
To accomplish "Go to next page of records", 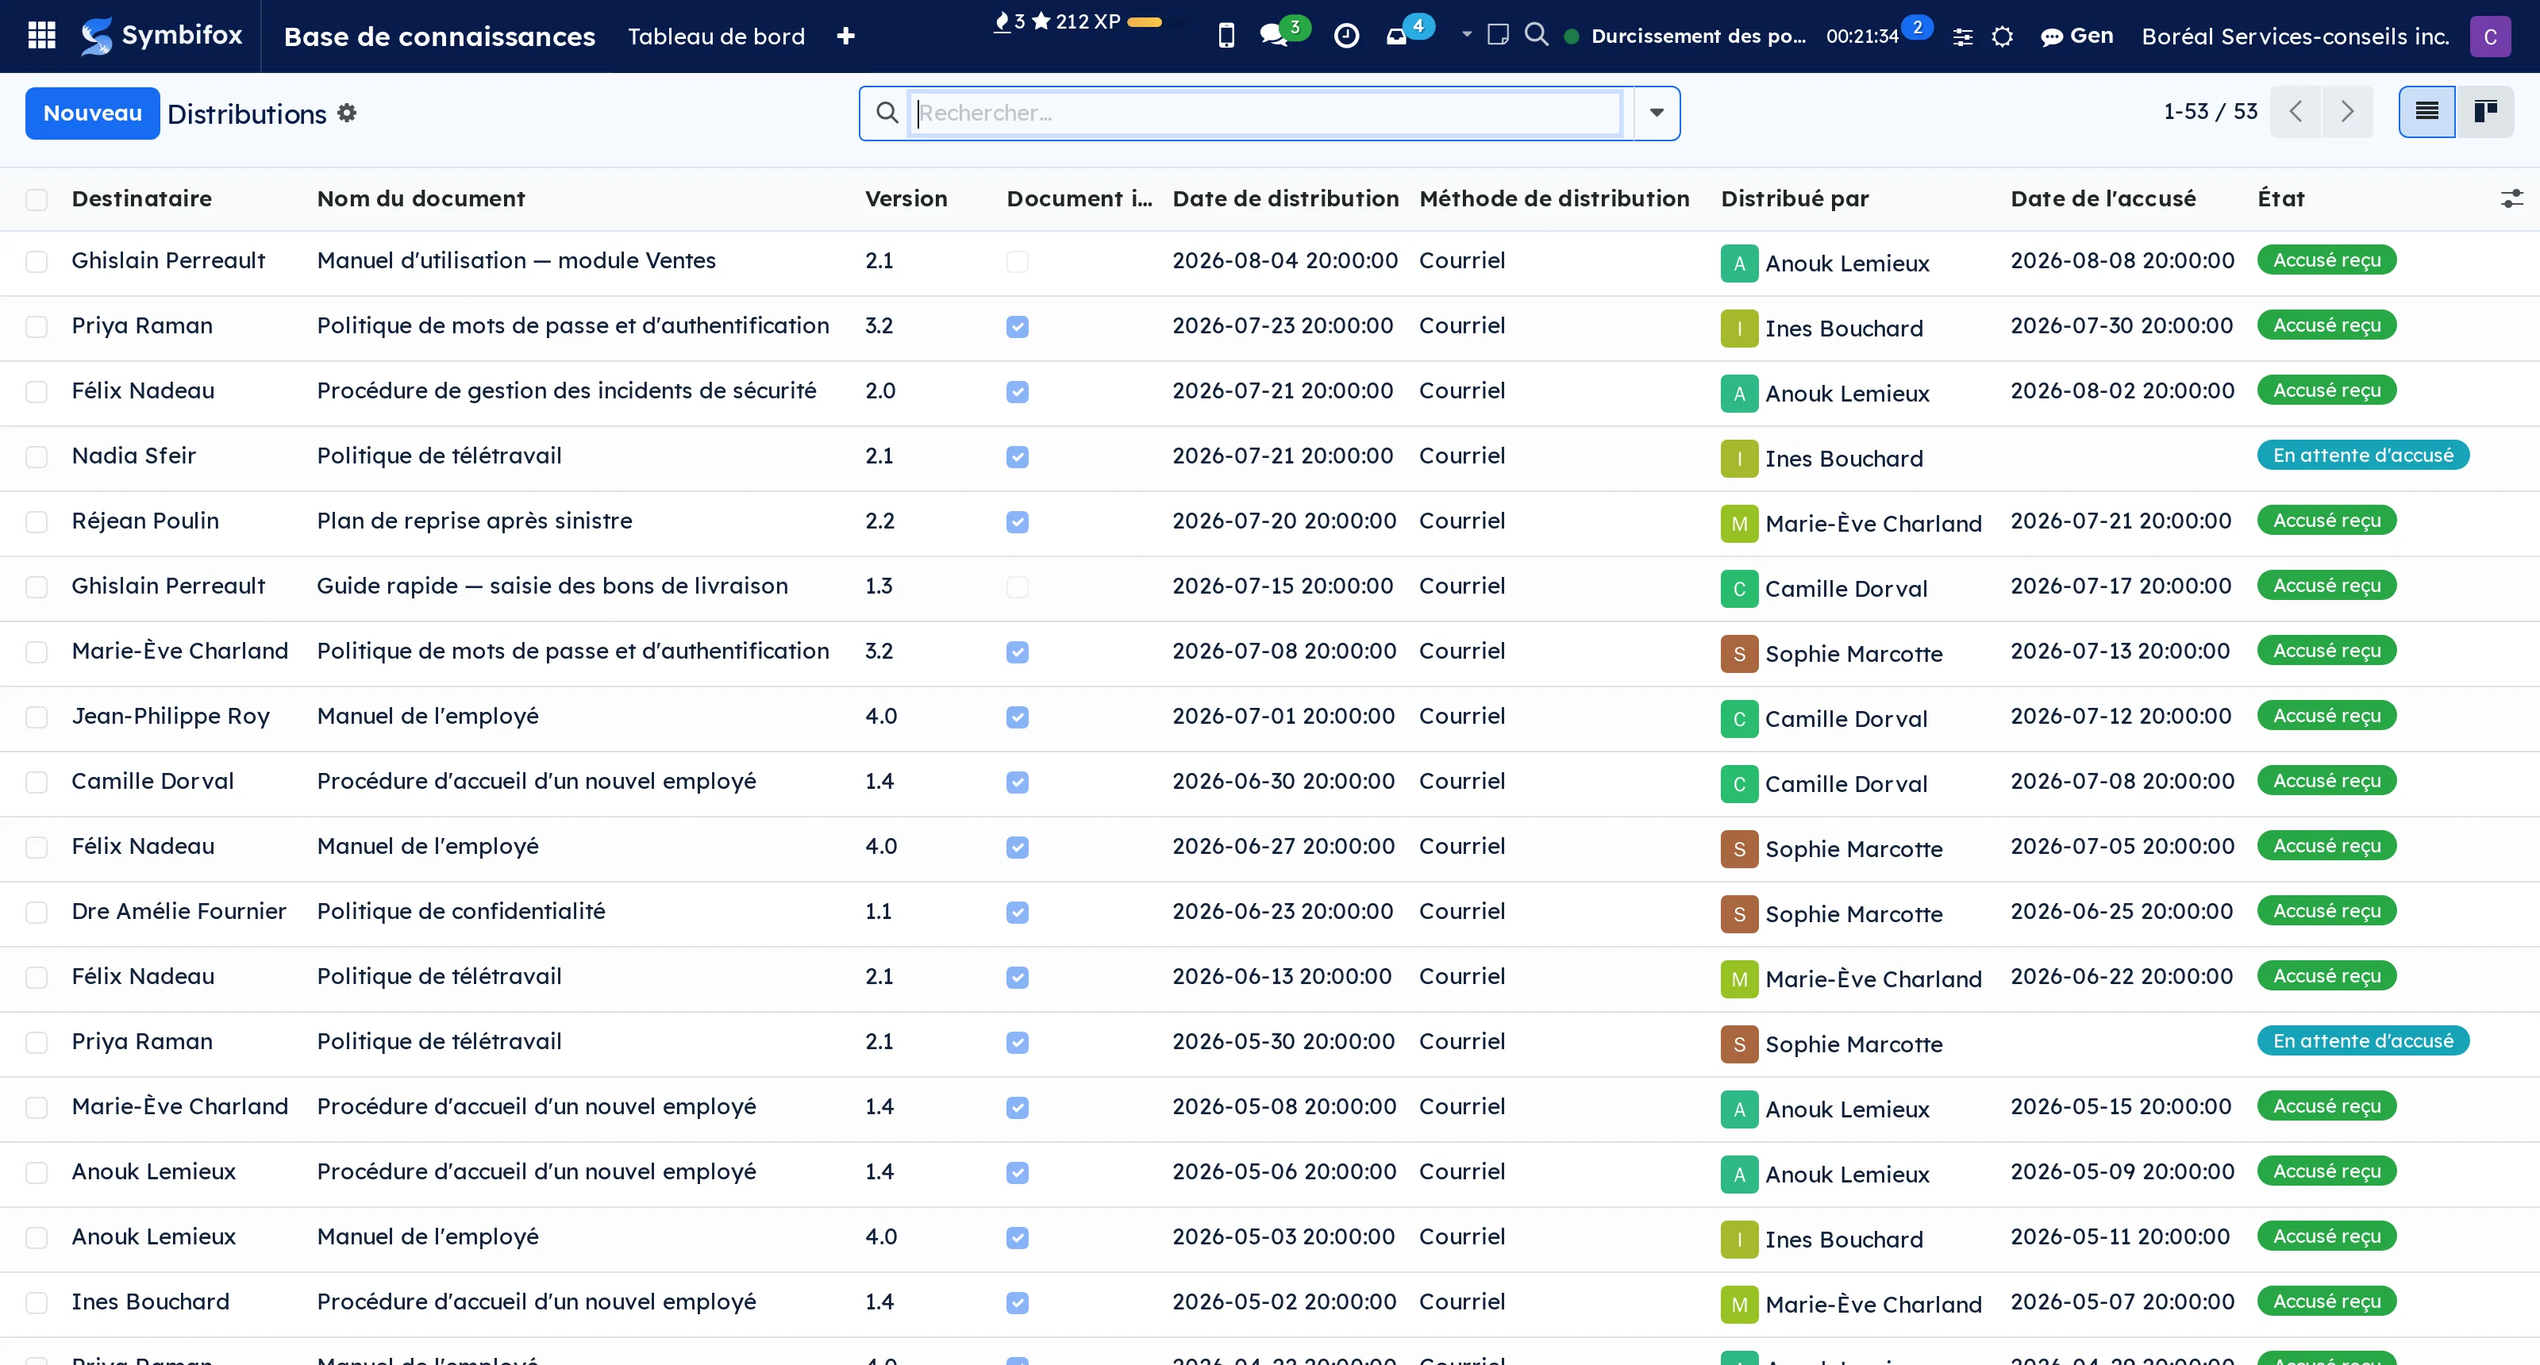I will 2347,113.
